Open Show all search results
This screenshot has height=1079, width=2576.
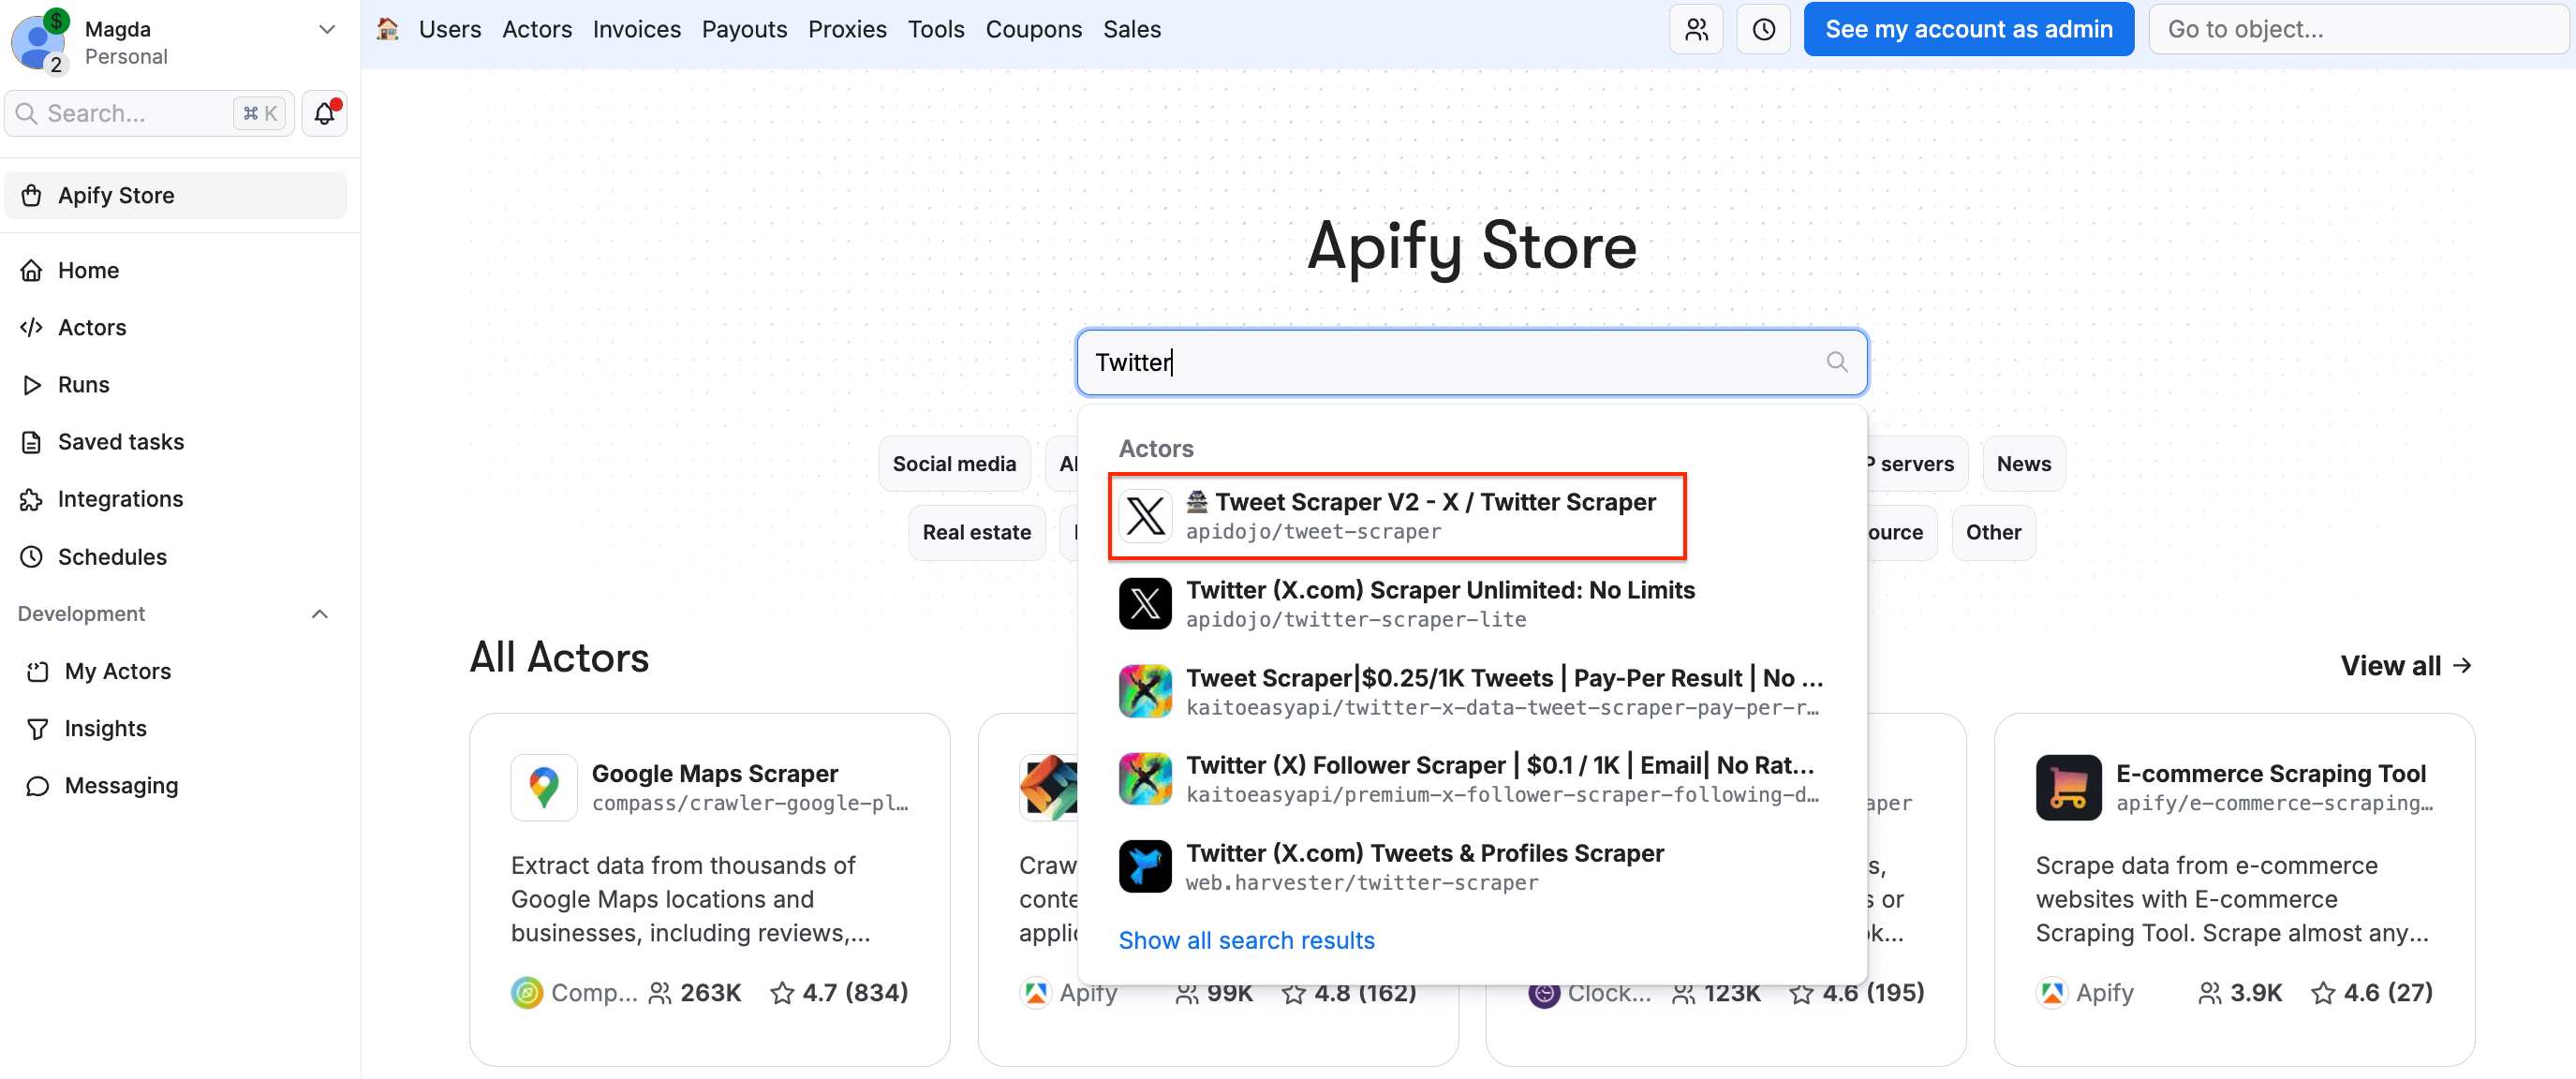pos(1246,940)
